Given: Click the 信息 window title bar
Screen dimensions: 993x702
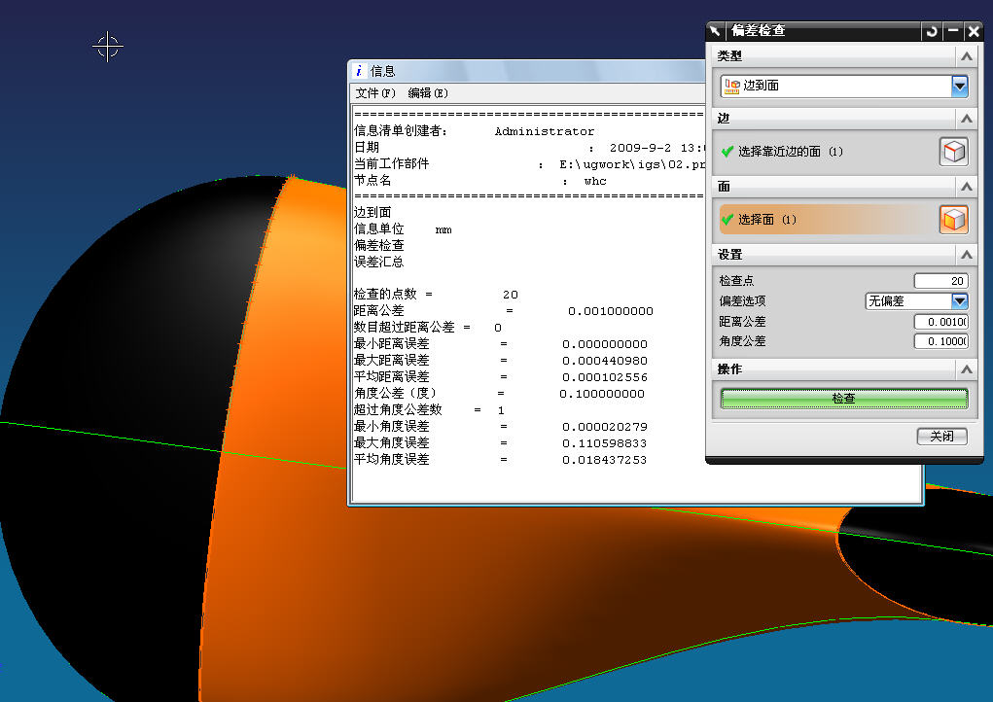Looking at the screenshot, I should [527, 71].
